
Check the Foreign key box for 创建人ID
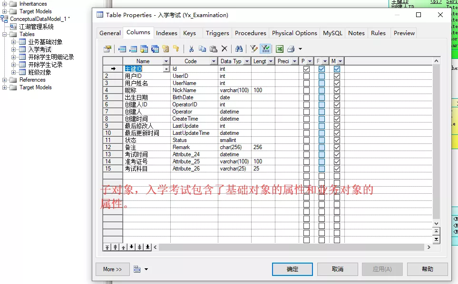[x=322, y=104]
